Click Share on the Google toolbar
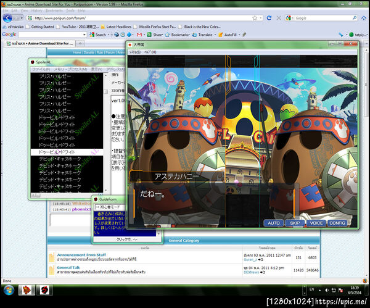 155,35
